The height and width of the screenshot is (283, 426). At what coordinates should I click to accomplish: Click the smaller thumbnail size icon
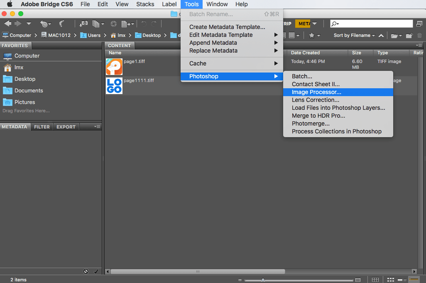click(240, 280)
